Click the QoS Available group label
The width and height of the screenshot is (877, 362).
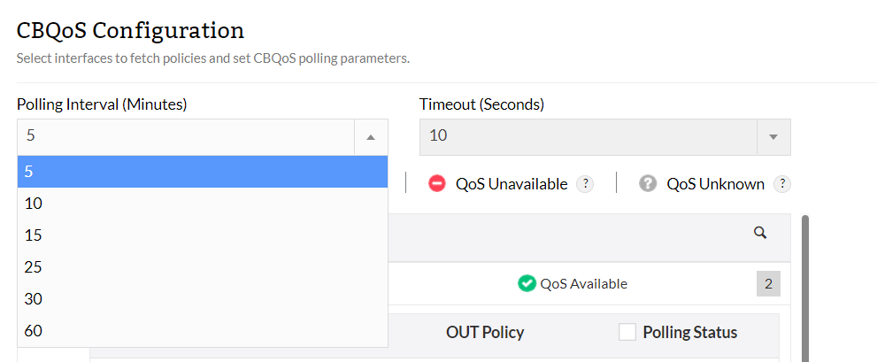click(x=583, y=284)
